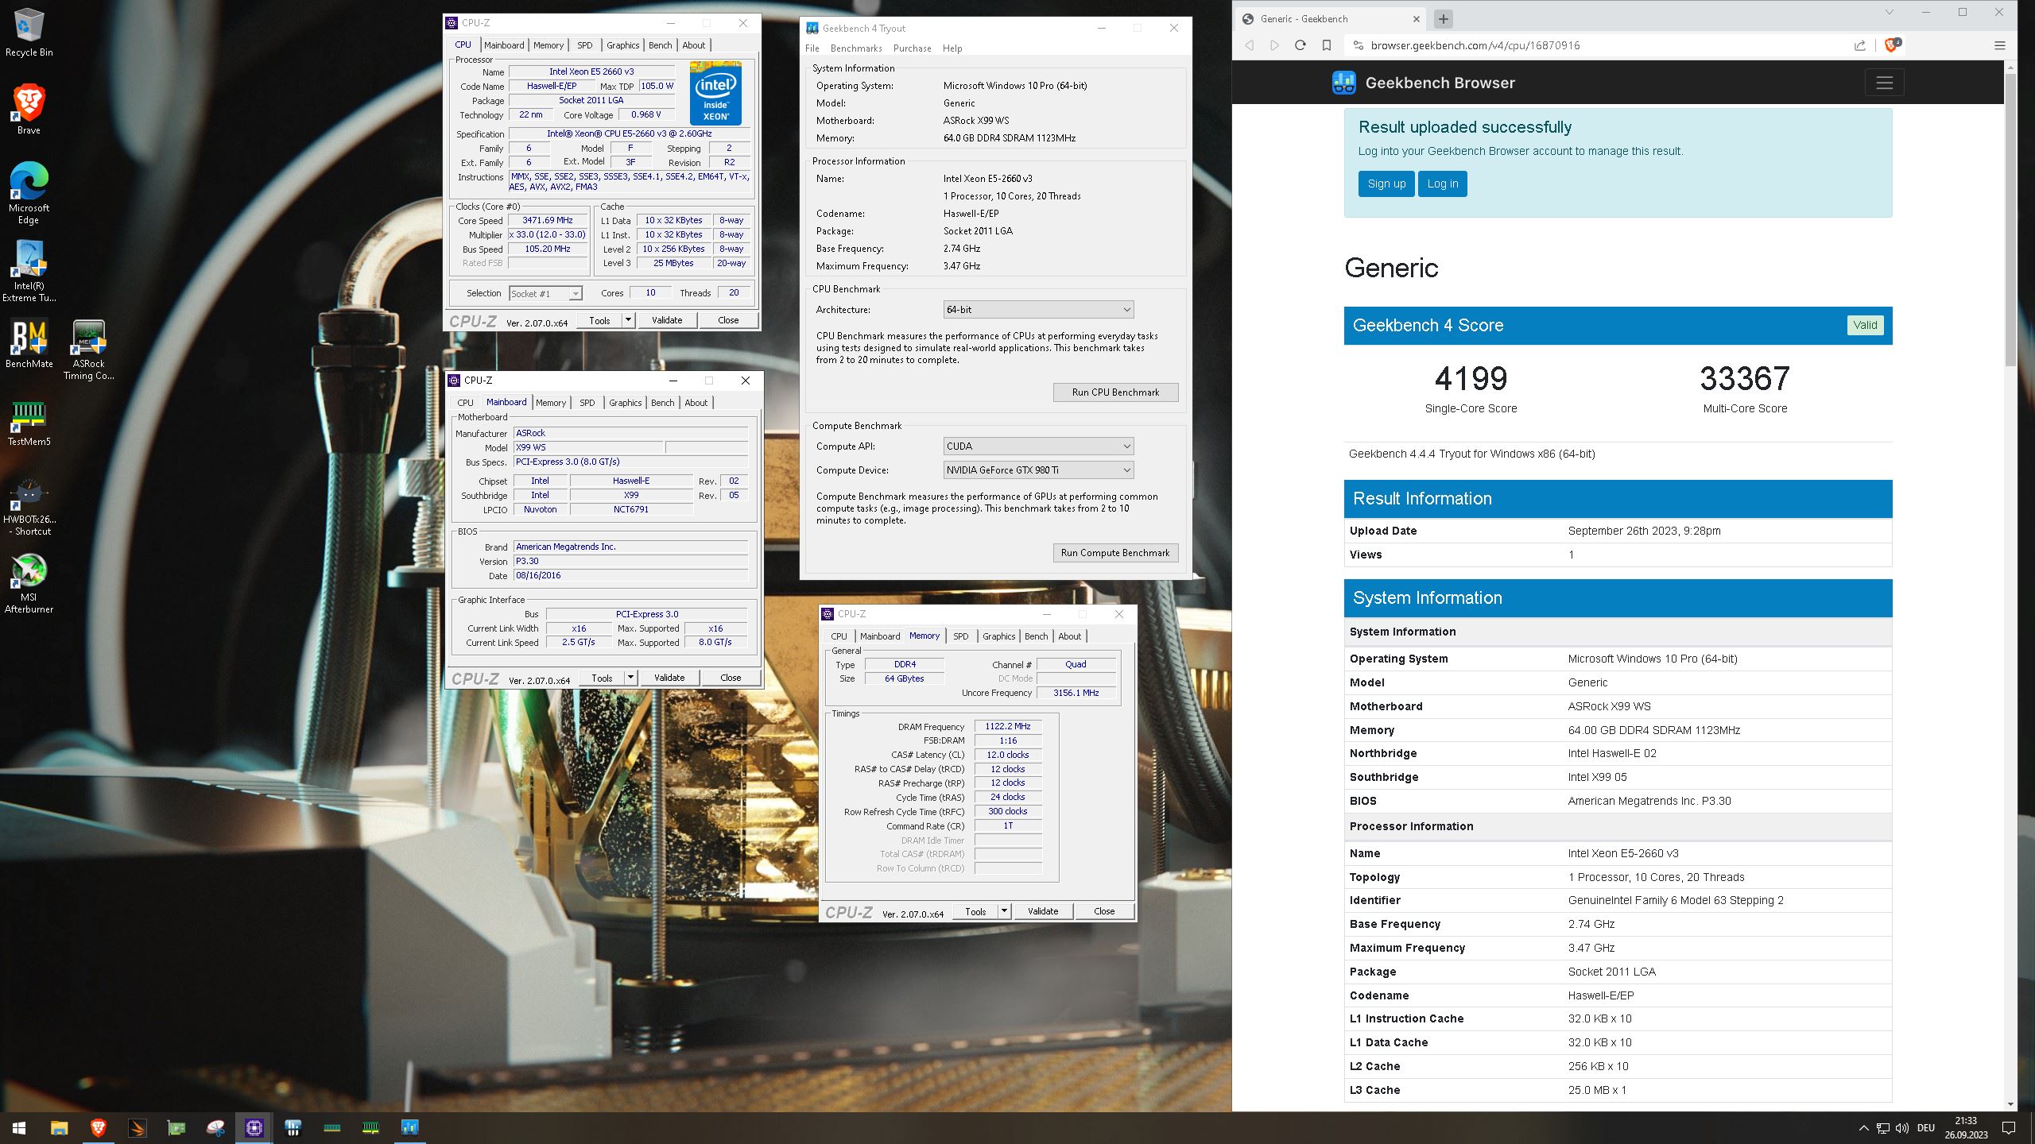Click Run CPU Benchmark button

pyautogui.click(x=1115, y=392)
